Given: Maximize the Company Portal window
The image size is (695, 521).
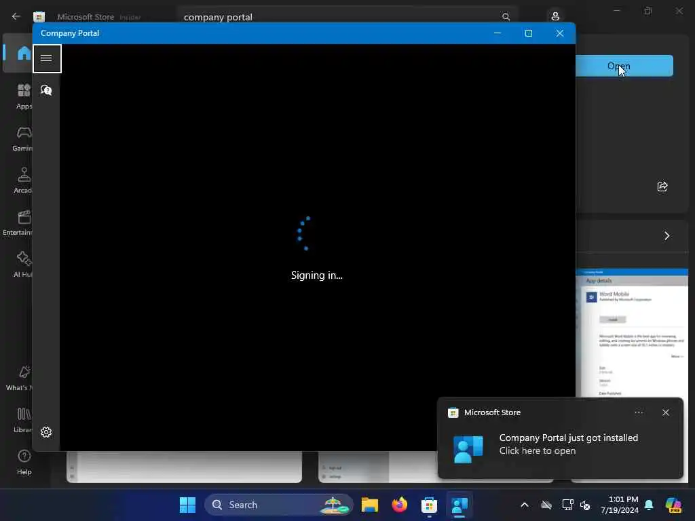Looking at the screenshot, I should coord(528,33).
